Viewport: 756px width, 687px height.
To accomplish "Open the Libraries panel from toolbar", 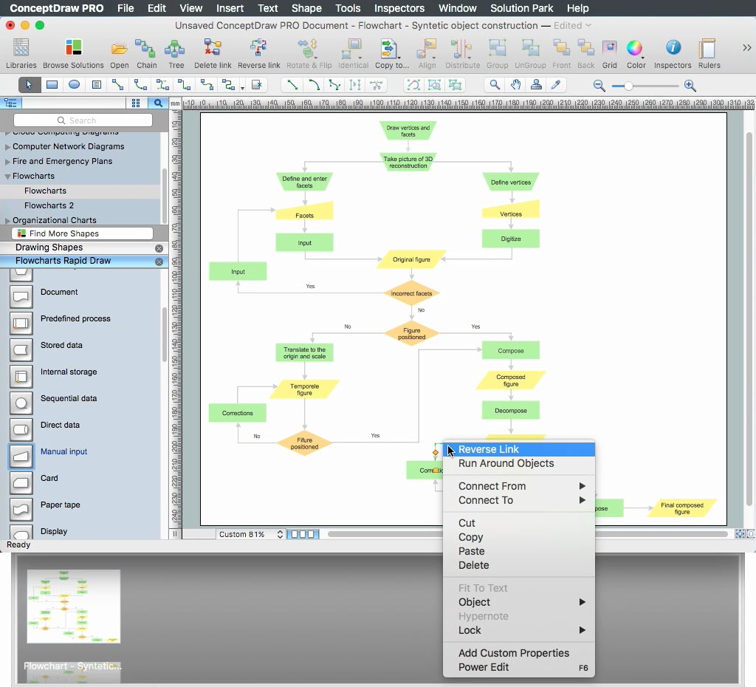I will 21,54.
